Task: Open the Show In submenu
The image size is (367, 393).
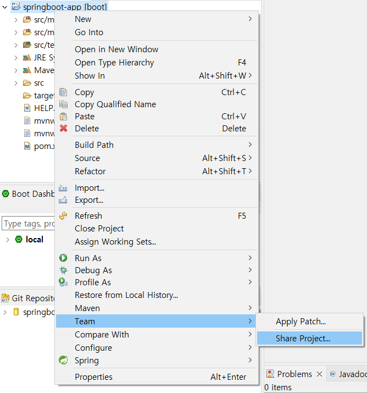Action: tap(157, 76)
